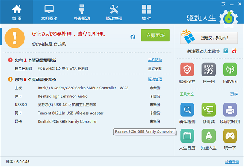Click the 驱动管理 hyperlink
This screenshot has height=167, width=244.
click(x=155, y=80)
